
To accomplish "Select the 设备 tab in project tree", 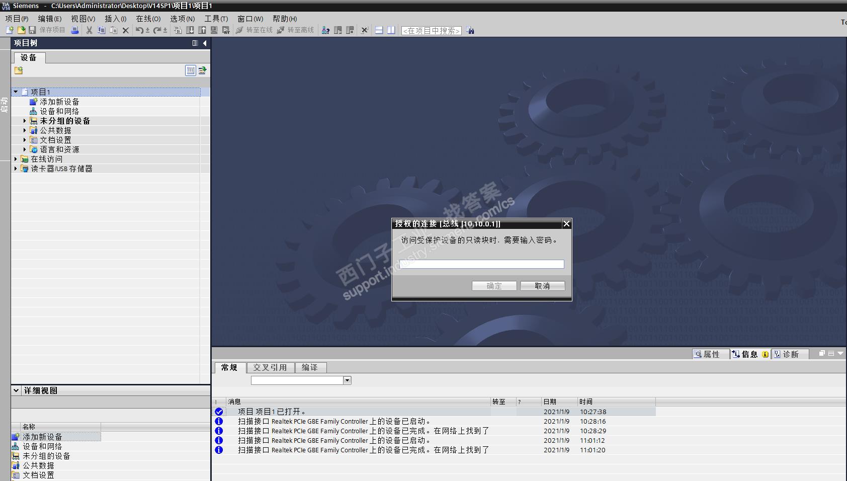I will (x=29, y=58).
